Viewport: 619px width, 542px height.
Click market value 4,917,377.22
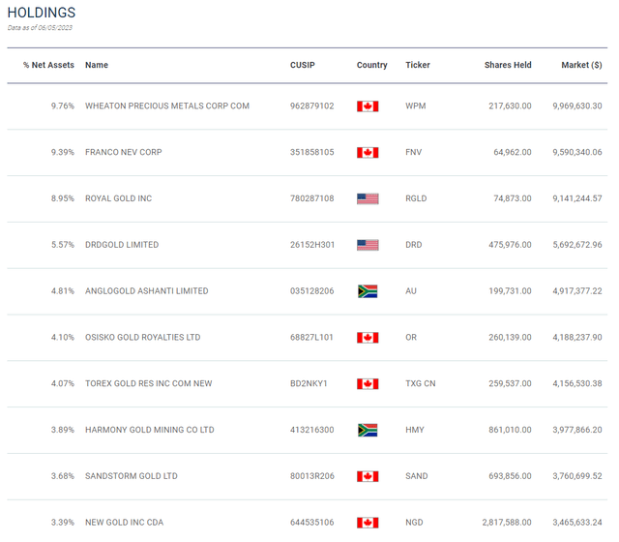tap(577, 290)
